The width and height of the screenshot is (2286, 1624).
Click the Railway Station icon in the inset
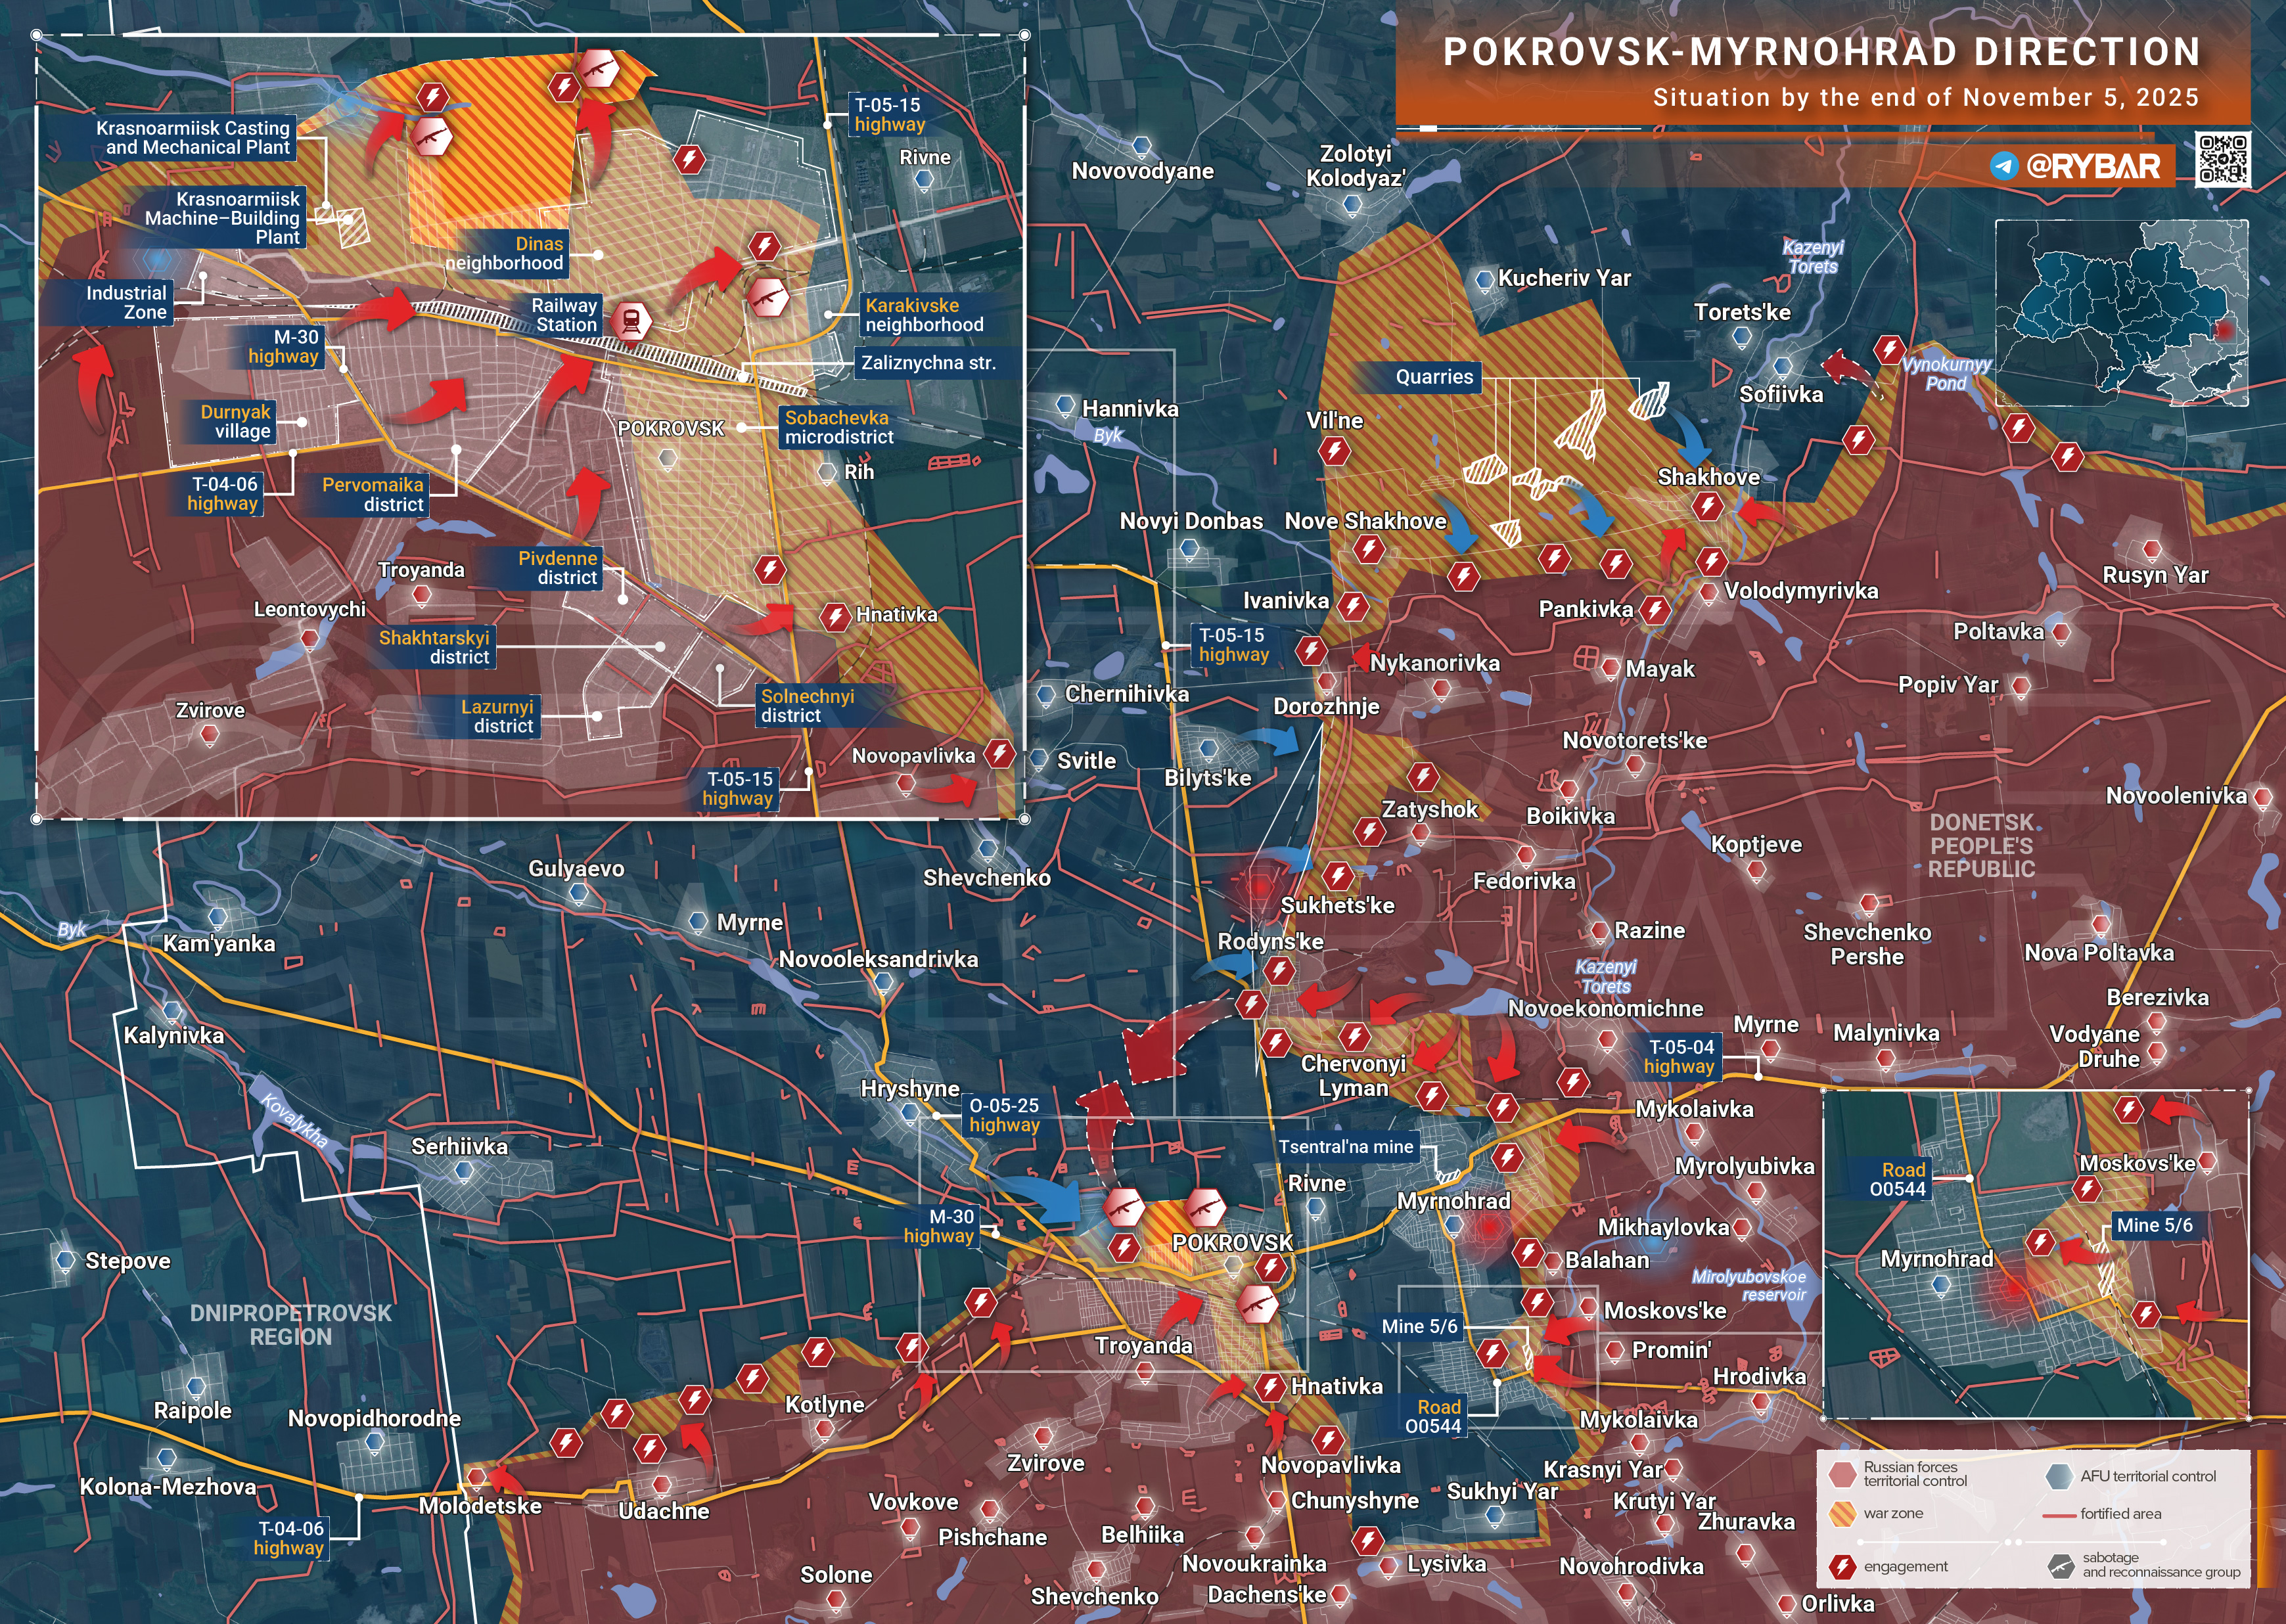pyautogui.click(x=631, y=321)
